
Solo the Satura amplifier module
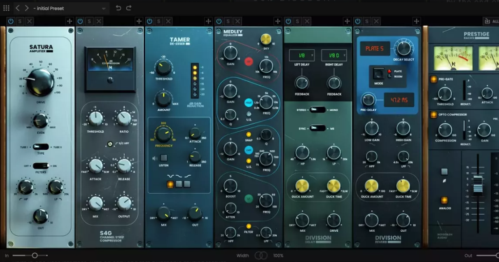20,21
